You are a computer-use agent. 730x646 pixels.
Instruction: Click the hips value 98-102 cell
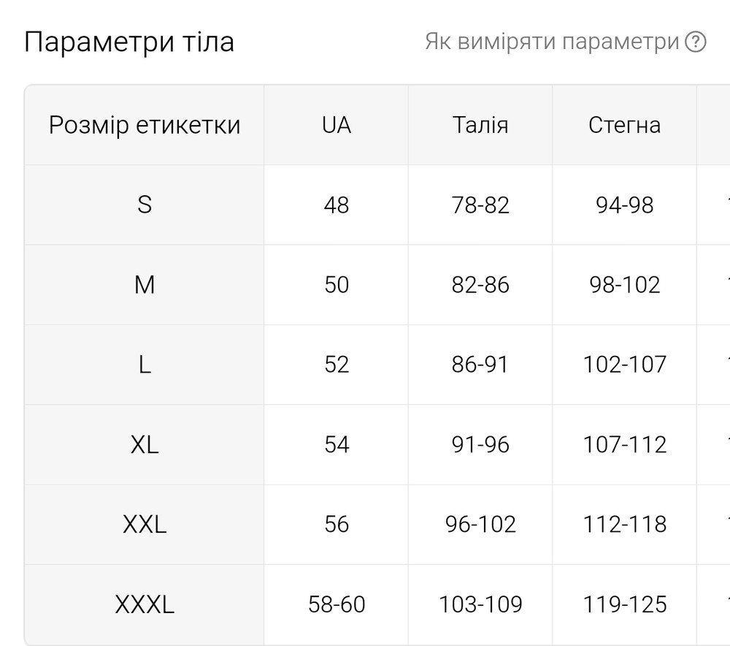pos(624,284)
